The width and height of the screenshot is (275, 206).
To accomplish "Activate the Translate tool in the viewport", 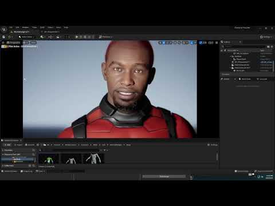I will tap(164, 43).
